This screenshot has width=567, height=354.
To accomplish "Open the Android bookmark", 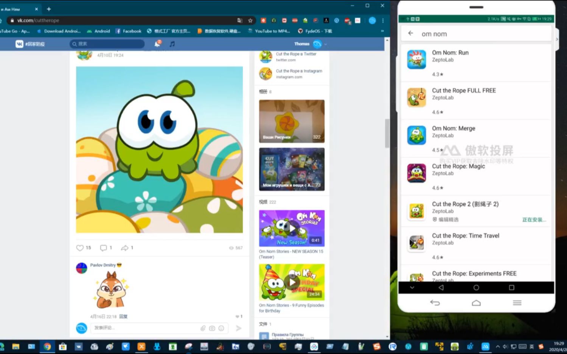I will (x=98, y=31).
